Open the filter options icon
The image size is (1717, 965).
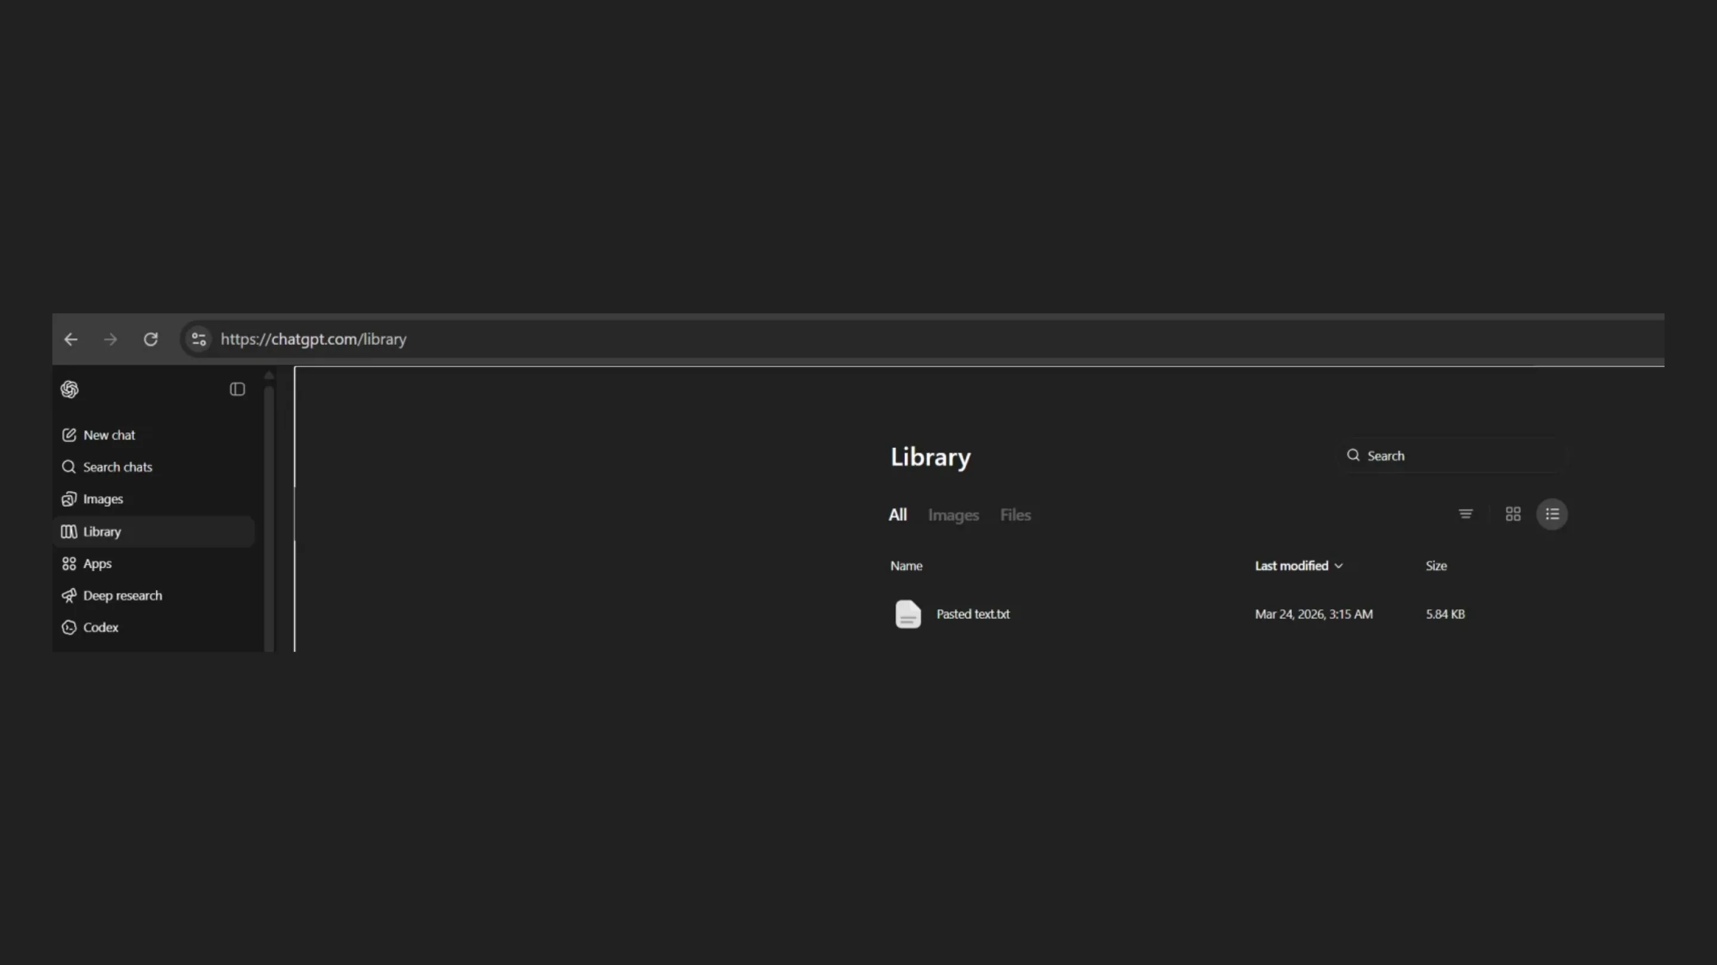(1465, 514)
